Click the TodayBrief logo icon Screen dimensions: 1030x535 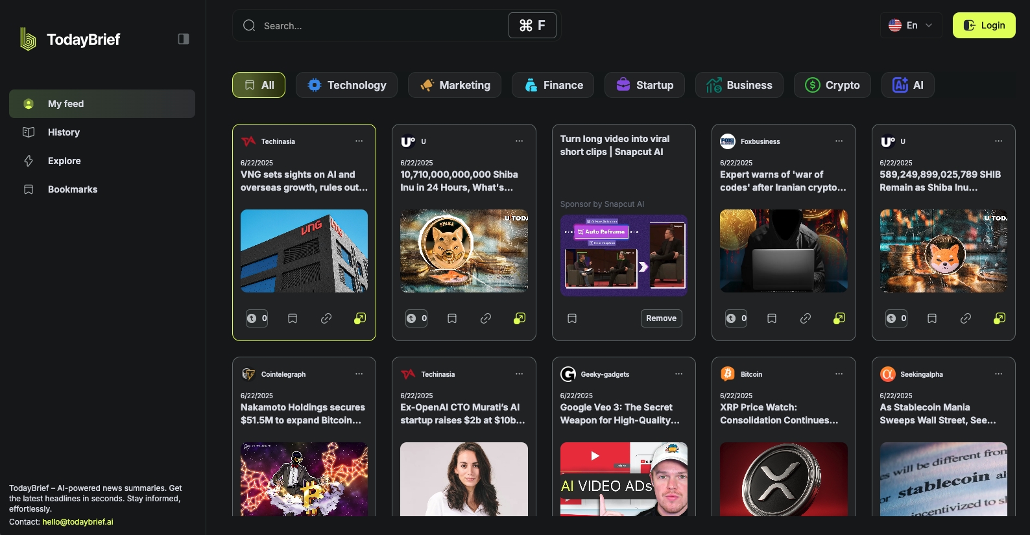click(28, 39)
